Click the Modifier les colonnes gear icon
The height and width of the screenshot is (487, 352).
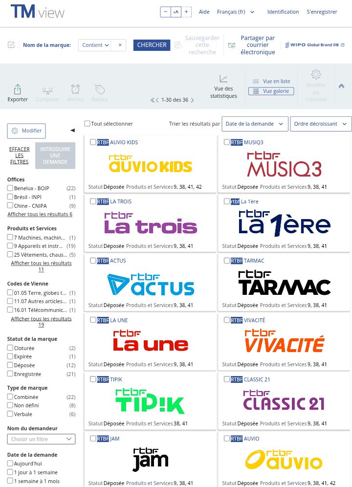[x=316, y=74]
